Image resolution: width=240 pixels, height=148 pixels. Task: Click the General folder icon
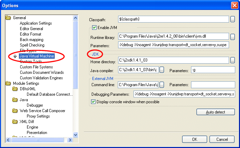point(8,18)
